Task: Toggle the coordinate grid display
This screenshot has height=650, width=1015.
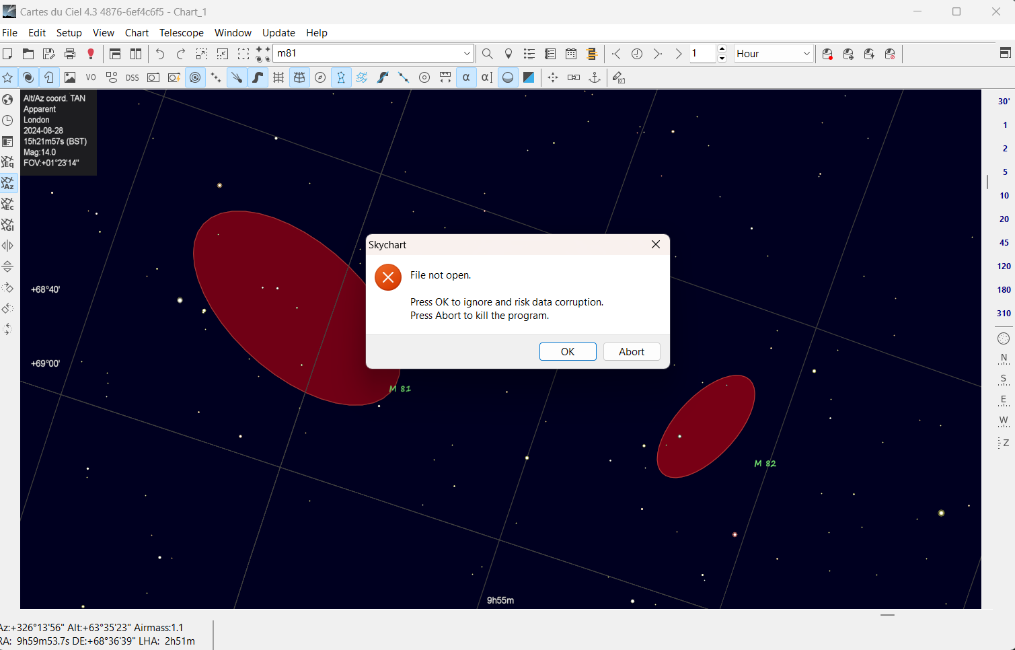Action: coord(278,78)
